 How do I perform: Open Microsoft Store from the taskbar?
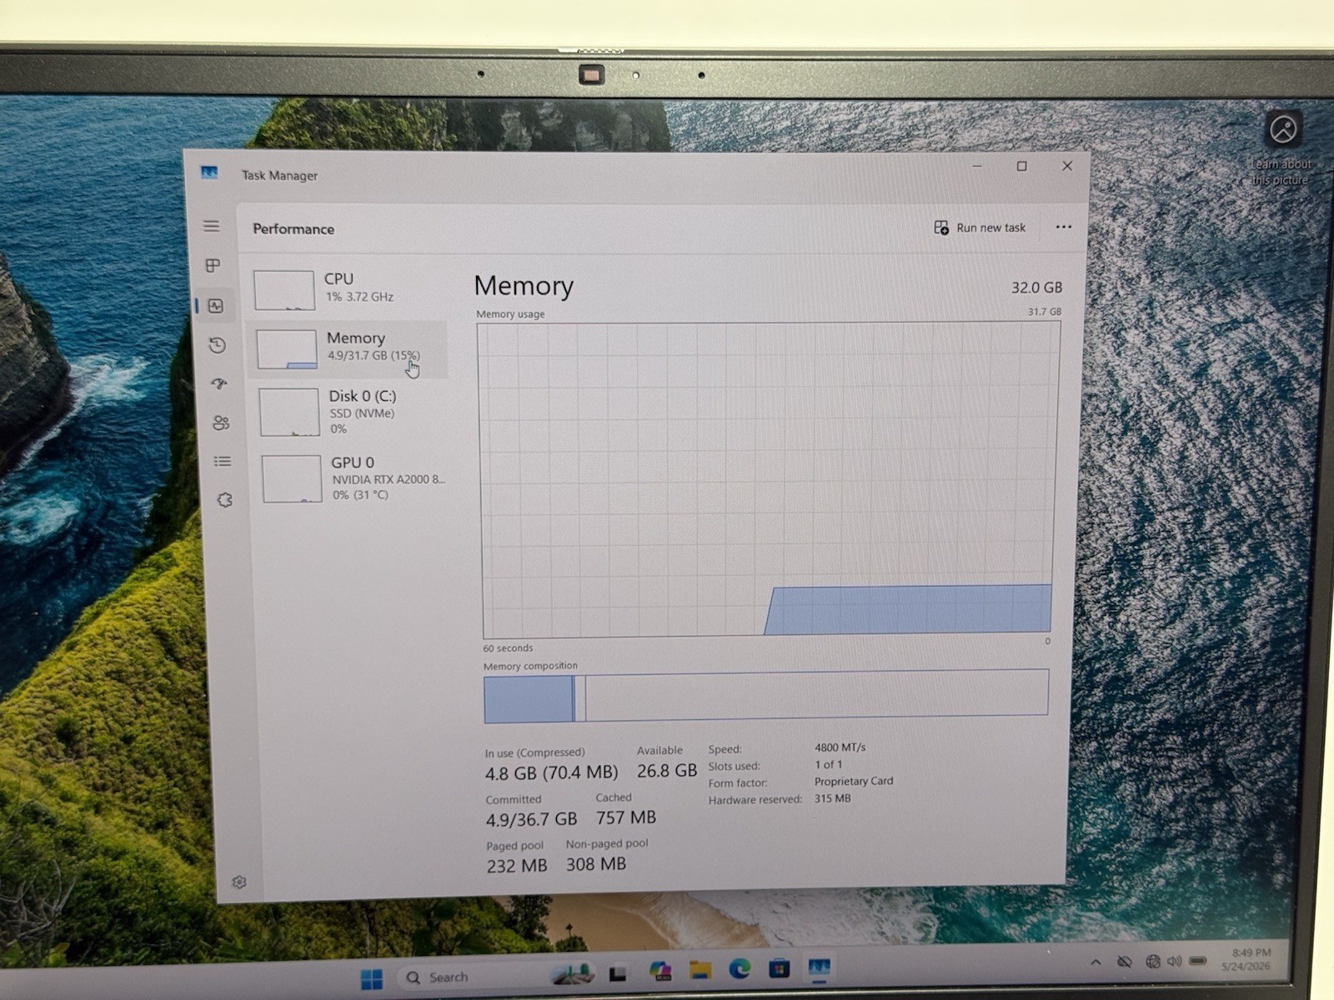point(780,968)
